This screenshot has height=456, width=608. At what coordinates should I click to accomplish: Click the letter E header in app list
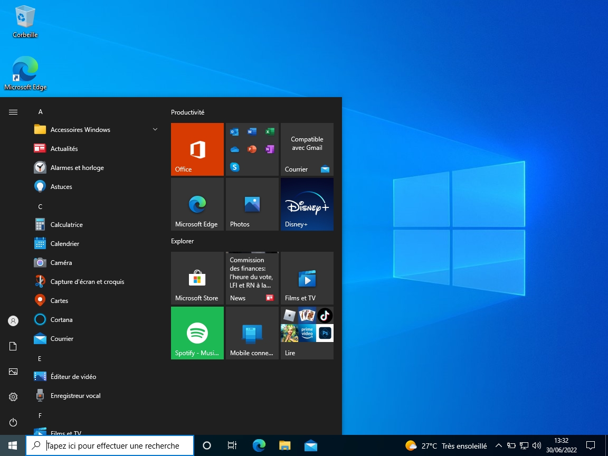(x=40, y=359)
